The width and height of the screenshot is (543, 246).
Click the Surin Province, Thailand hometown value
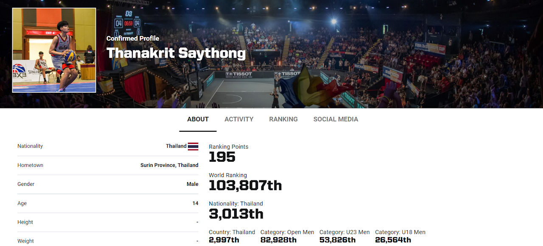pos(169,165)
